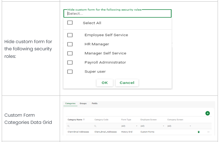Check the Manager Self Service role
Viewport: 220px width, 142px height.
[x=70, y=53]
